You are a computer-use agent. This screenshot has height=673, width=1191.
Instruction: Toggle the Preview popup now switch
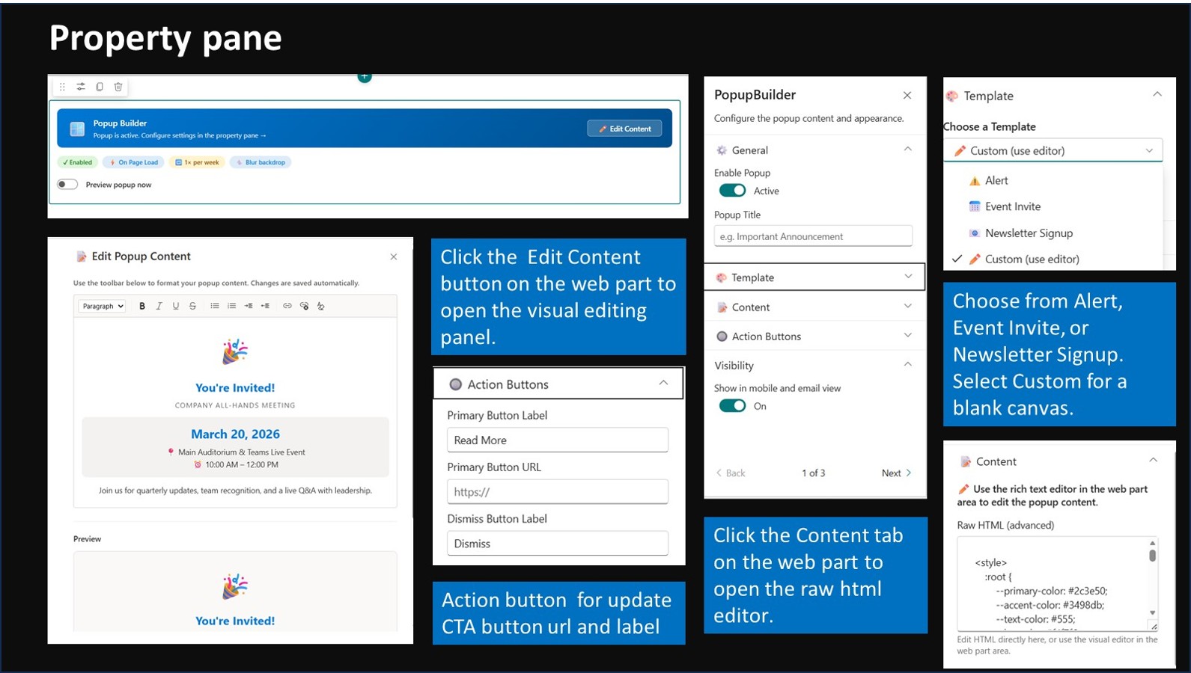click(x=68, y=185)
